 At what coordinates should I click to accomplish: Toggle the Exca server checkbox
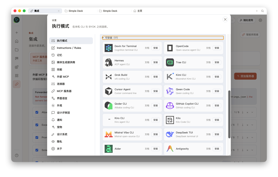[x=37, y=125]
